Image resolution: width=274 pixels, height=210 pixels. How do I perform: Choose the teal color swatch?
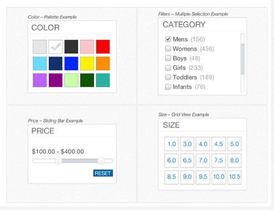[103, 80]
